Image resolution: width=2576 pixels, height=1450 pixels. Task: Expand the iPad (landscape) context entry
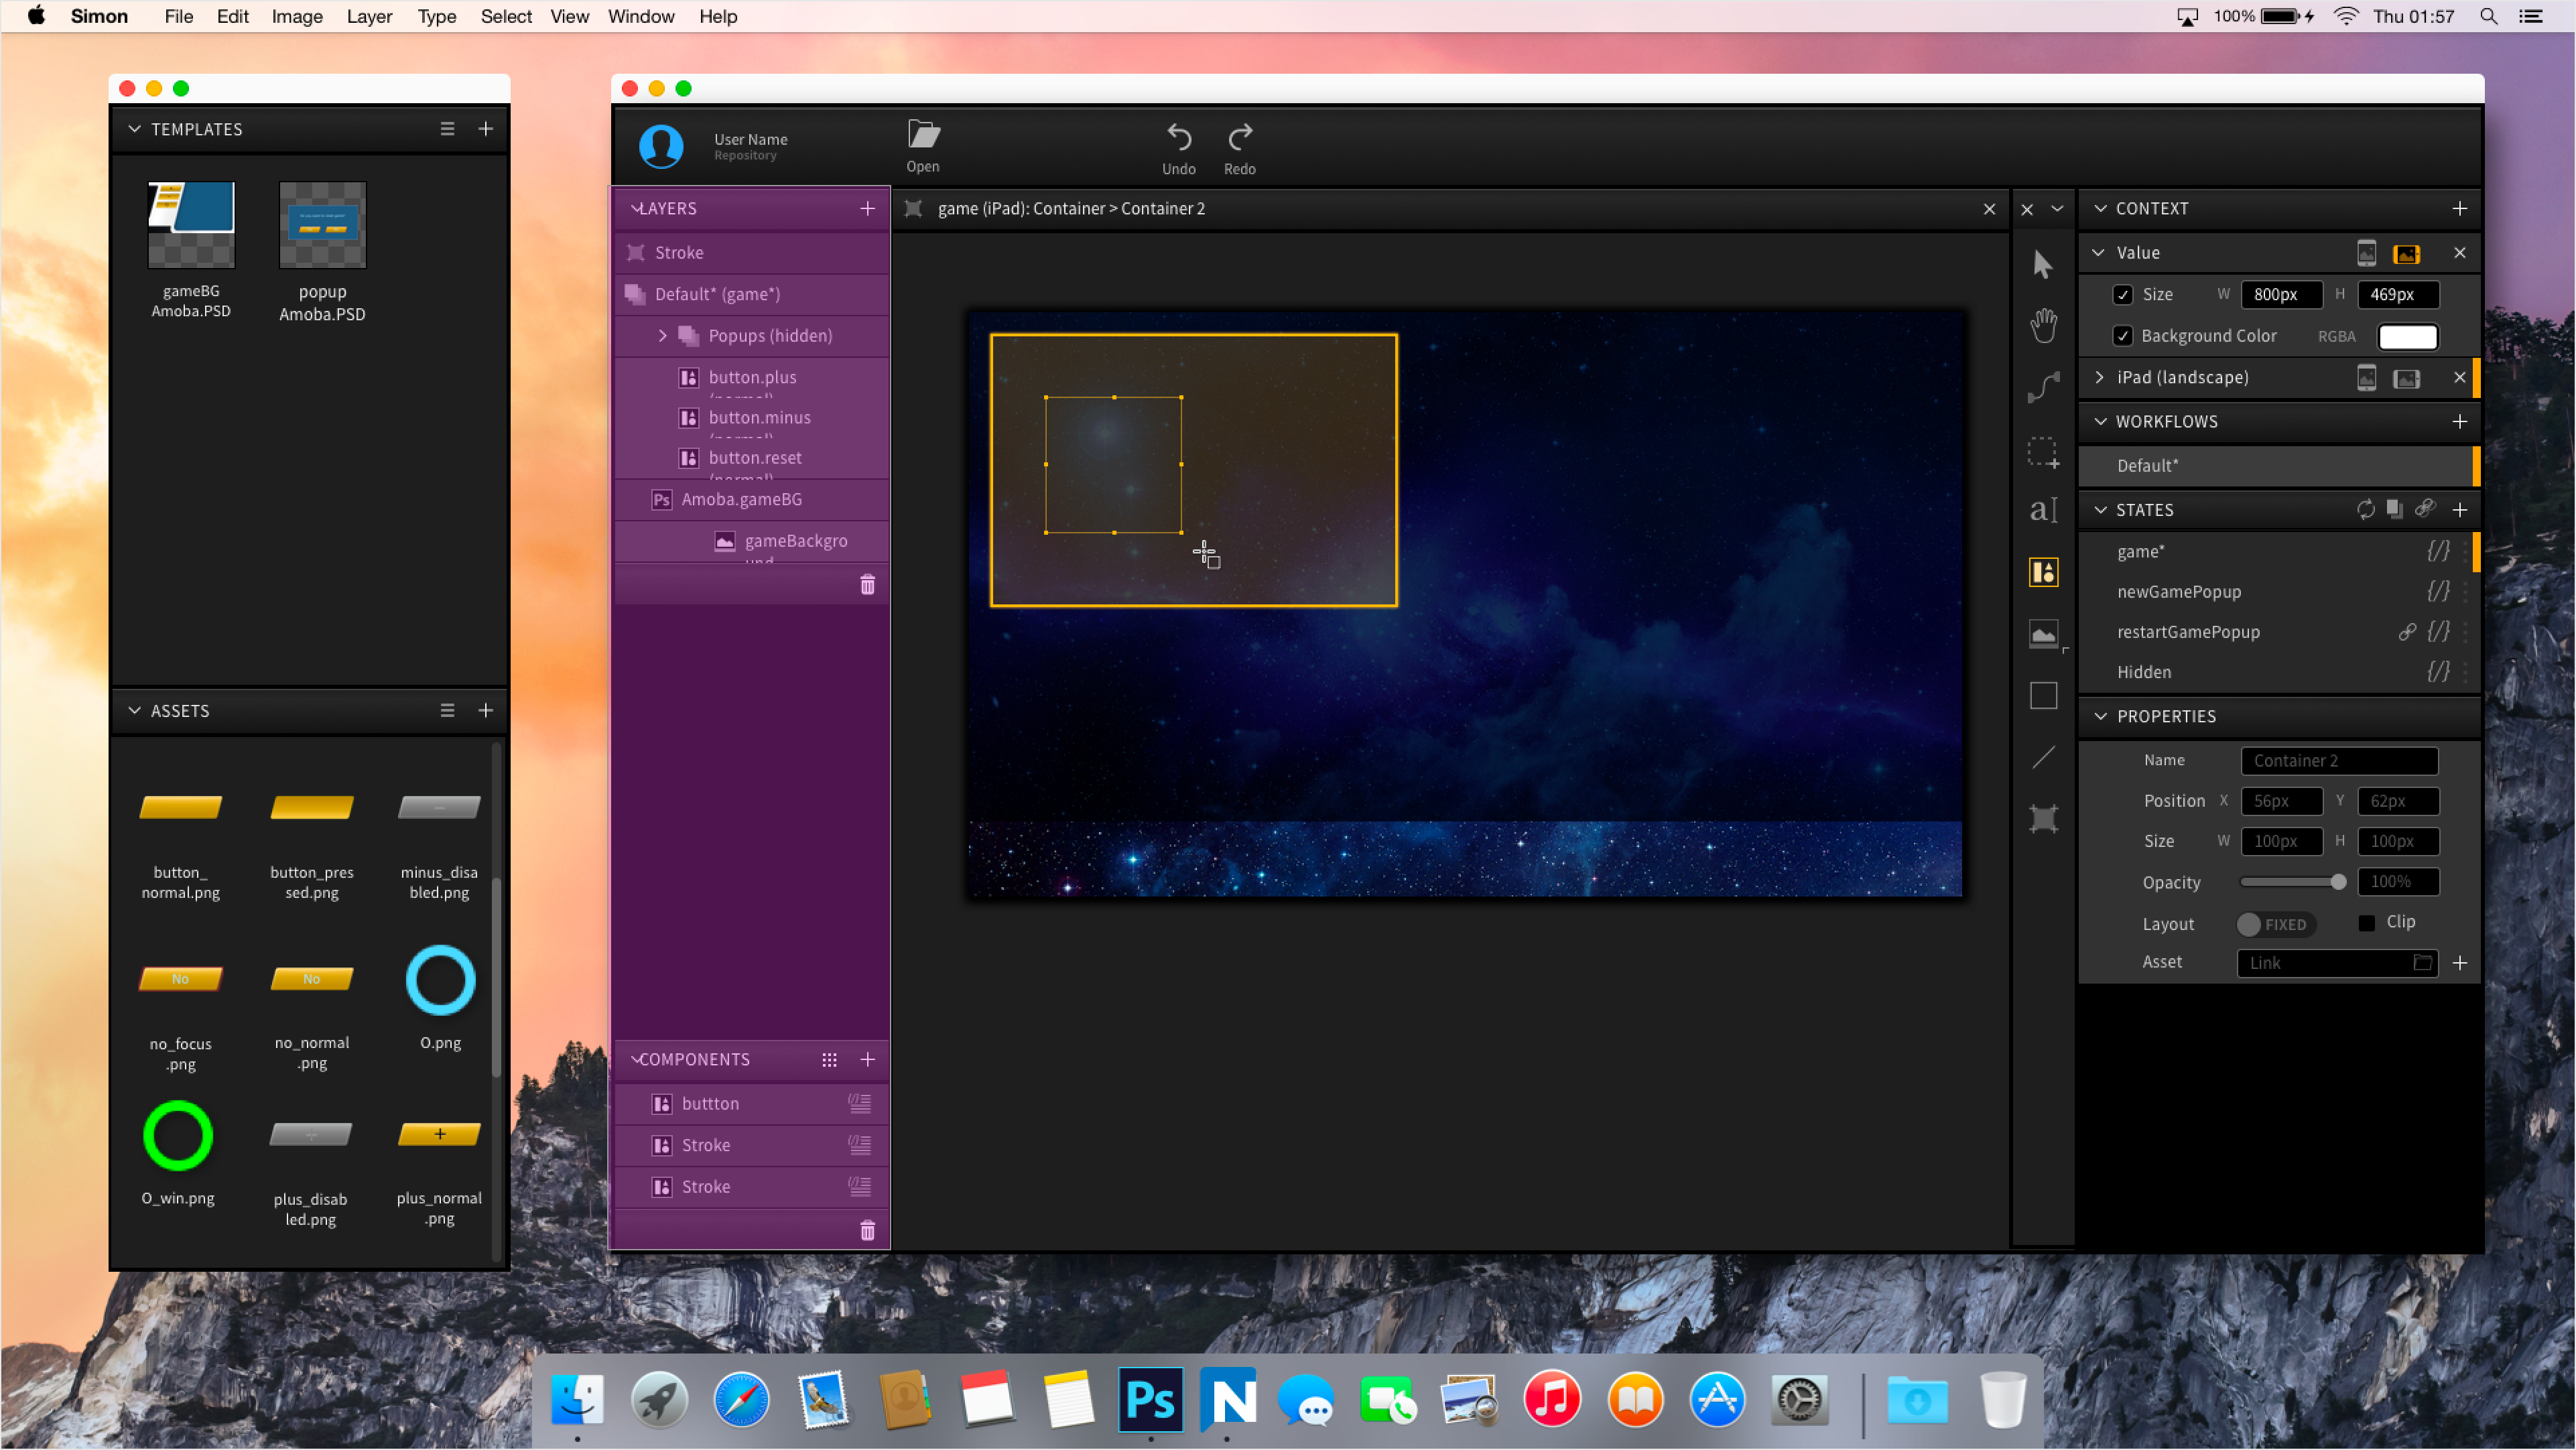pos(2099,378)
